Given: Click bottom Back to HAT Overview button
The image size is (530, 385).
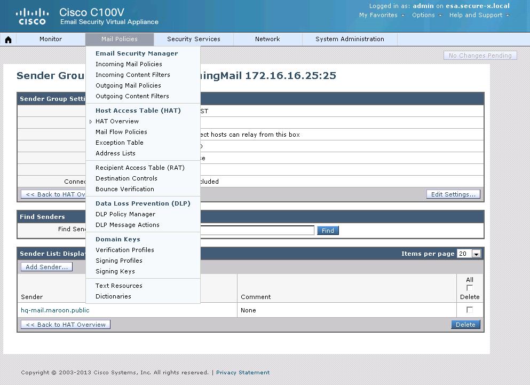Looking at the screenshot, I should coord(66,325).
